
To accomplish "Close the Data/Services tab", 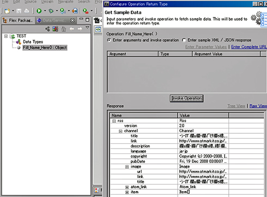I will (72, 21).
